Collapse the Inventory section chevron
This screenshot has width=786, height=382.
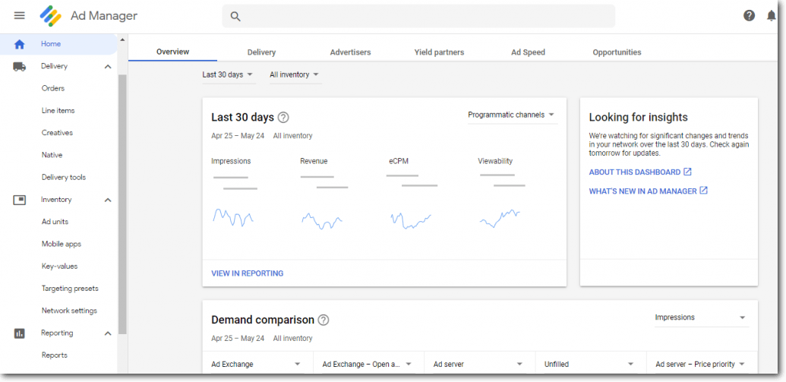(108, 200)
